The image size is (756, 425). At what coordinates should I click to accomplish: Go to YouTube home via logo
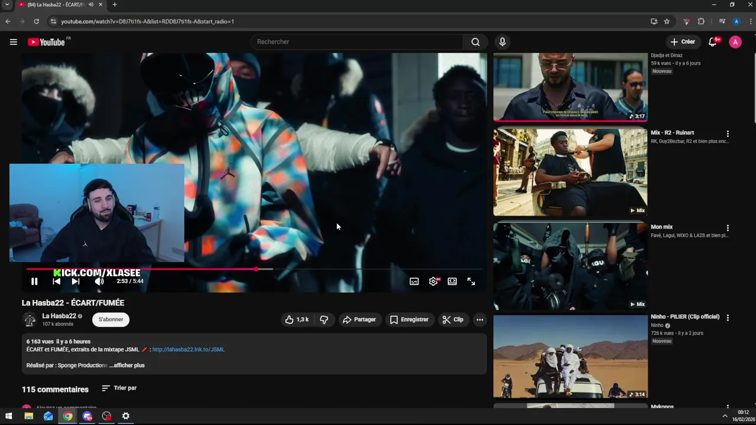[46, 42]
